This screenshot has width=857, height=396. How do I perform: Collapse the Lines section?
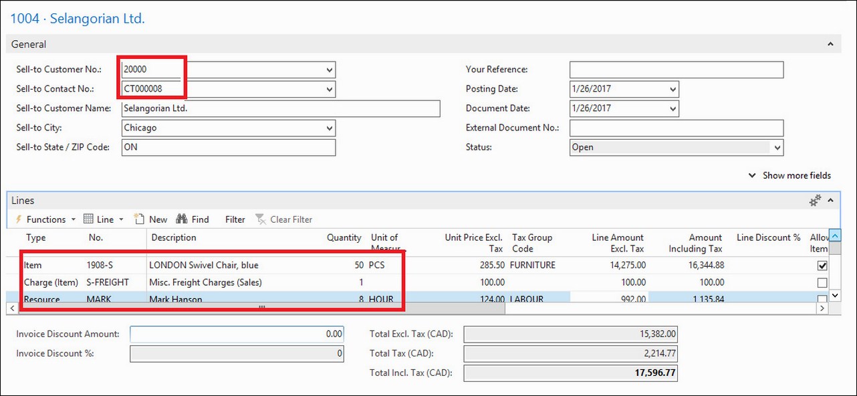point(830,200)
